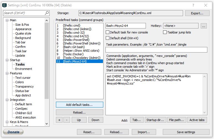Select task {Bash::Git bash}
The height and width of the screenshot is (139, 214).
point(79,47)
